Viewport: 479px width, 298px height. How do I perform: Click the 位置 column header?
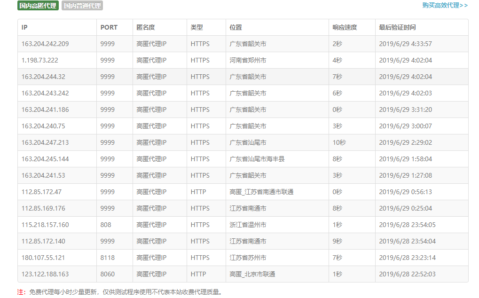pos(236,27)
